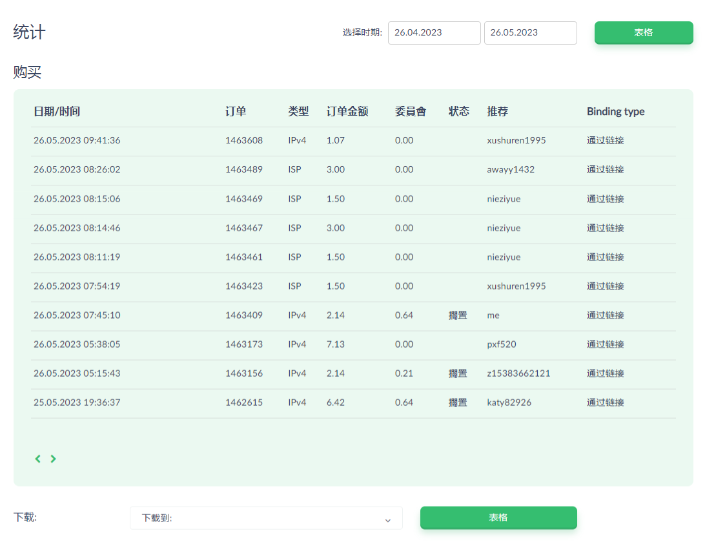Screen dimensions: 716x546
Task: Click the top 表格 button beside date range
Action: point(644,32)
